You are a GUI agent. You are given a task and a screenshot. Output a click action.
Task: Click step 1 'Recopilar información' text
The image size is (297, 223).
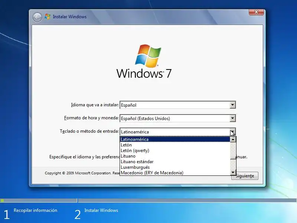(x=35, y=210)
